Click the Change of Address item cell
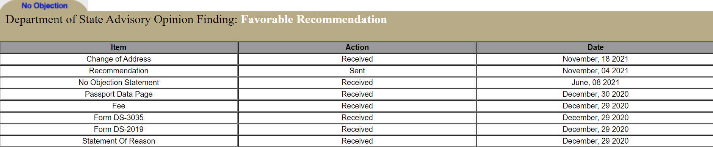The width and height of the screenshot is (713, 147). (119, 59)
